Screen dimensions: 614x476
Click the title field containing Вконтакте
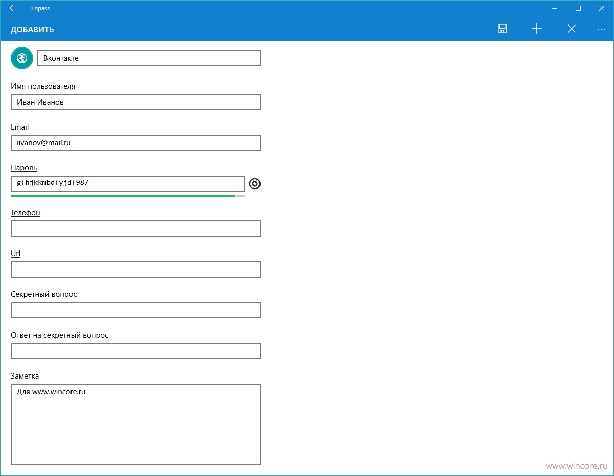click(149, 58)
